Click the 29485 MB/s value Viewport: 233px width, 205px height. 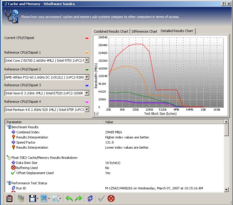114,132
